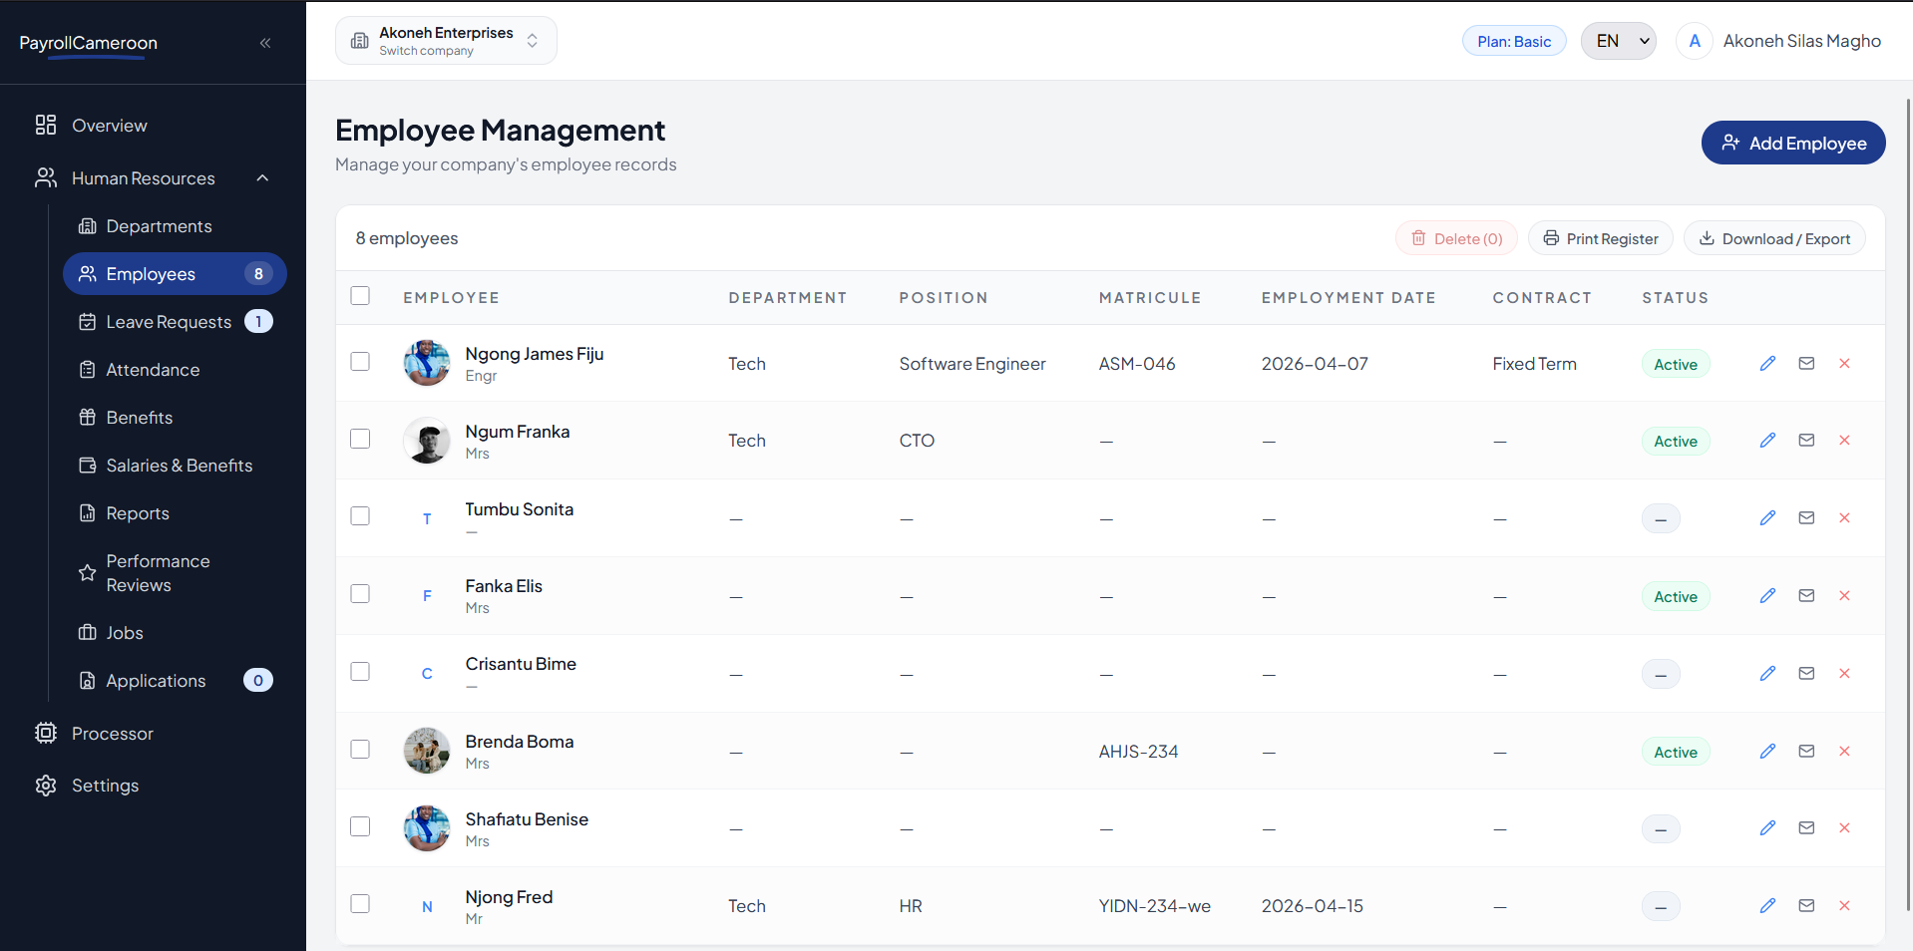This screenshot has height=951, width=1913.
Task: Open the EN language dropdown
Action: coord(1618,42)
